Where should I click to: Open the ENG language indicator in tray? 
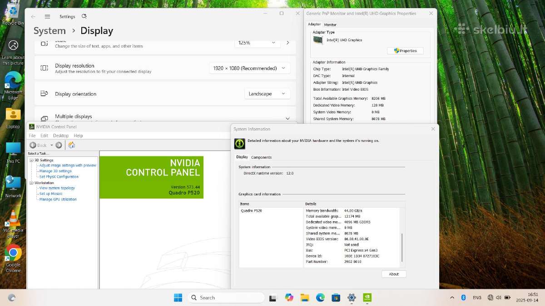(x=477, y=297)
